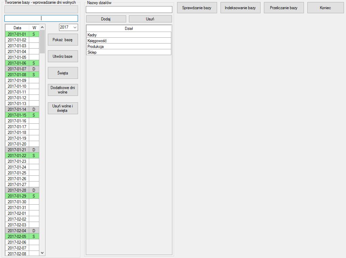346x258 pixels.
Task: Select date 2017-02-05 row
Action: (22, 236)
